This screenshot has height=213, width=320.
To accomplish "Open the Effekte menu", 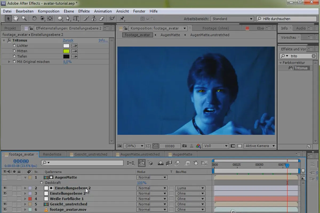I will 84,11.
